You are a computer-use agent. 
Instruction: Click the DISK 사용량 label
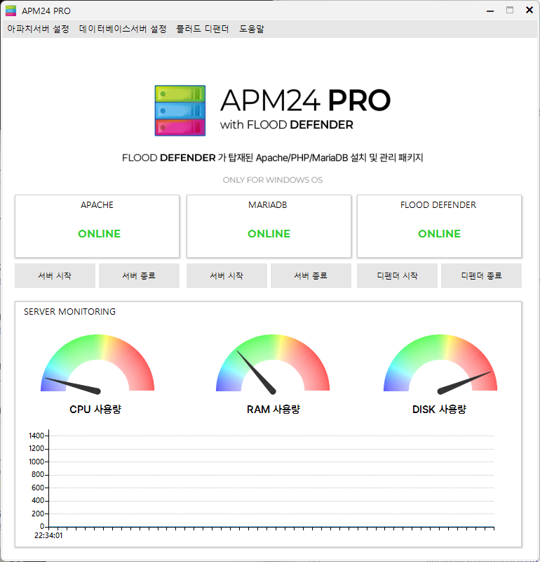point(439,410)
